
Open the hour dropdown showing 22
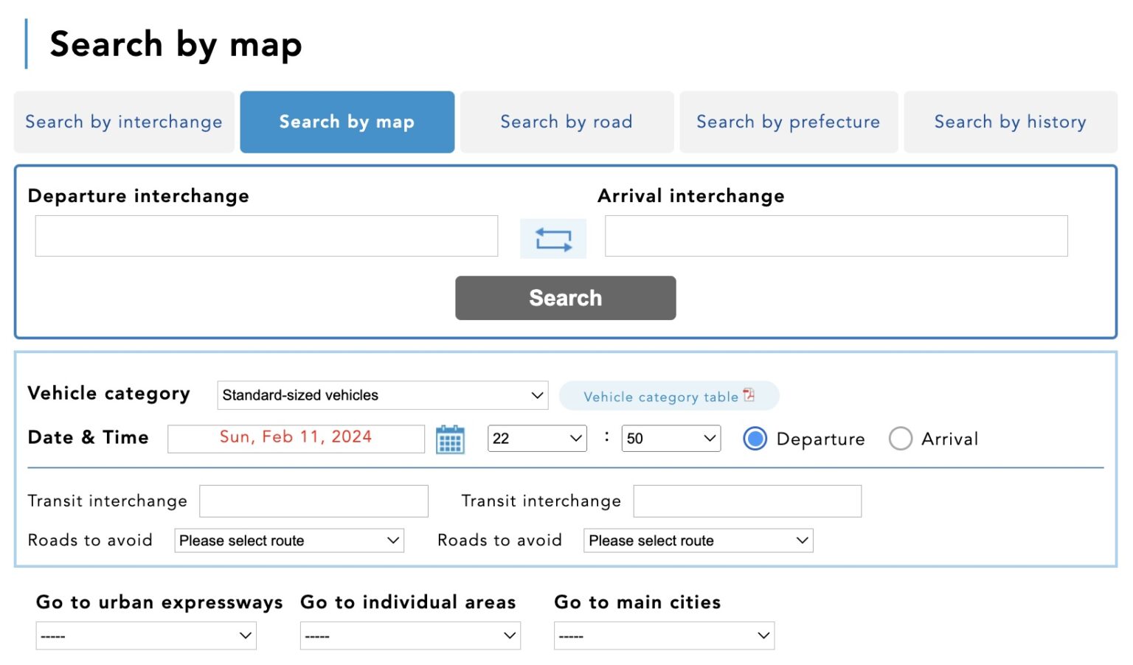537,438
